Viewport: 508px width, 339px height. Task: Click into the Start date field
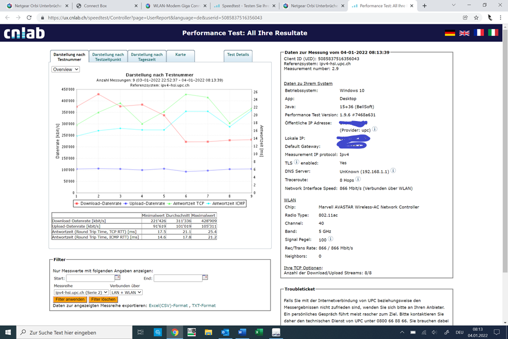tap(90, 278)
